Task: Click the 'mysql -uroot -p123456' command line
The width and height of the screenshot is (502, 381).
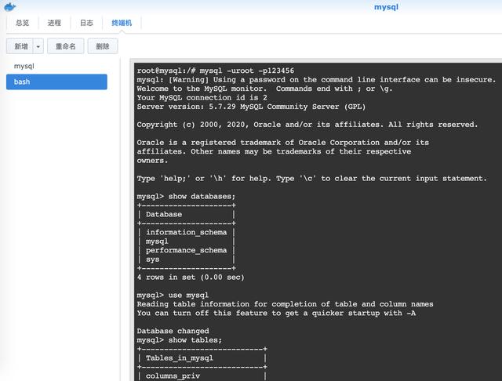Action: (215, 71)
